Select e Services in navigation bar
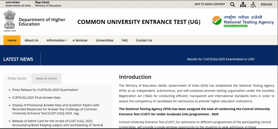Screen dimensions: 278x129 [80, 40]
